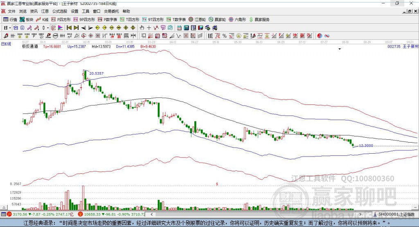Click the Dn=11.4385 value
The width and height of the screenshot is (419, 227).
125,46
